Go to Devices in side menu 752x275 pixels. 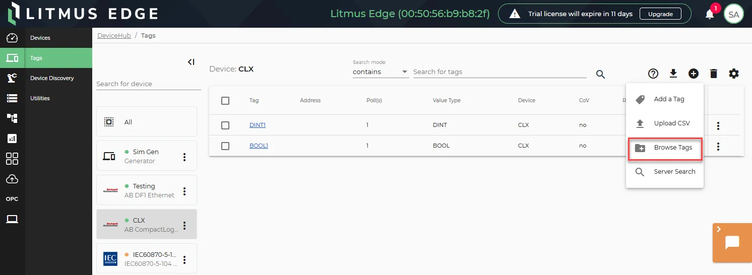pyautogui.click(x=58, y=38)
